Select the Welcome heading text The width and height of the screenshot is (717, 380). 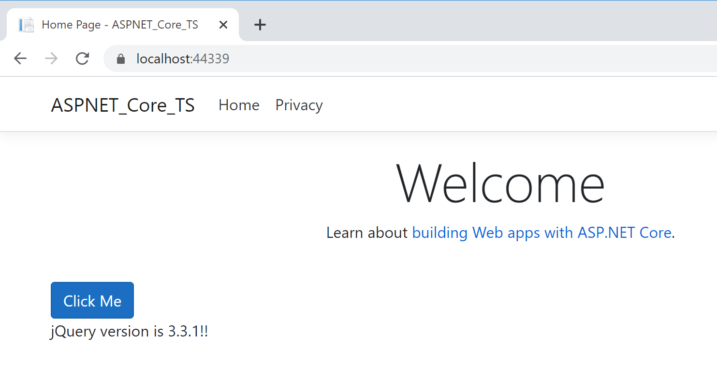point(500,184)
